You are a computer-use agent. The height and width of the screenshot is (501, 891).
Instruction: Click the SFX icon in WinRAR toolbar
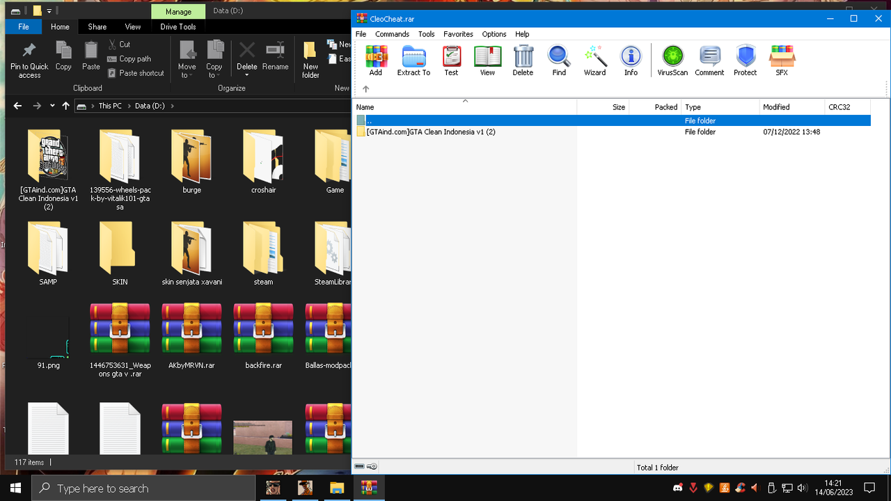coord(782,61)
